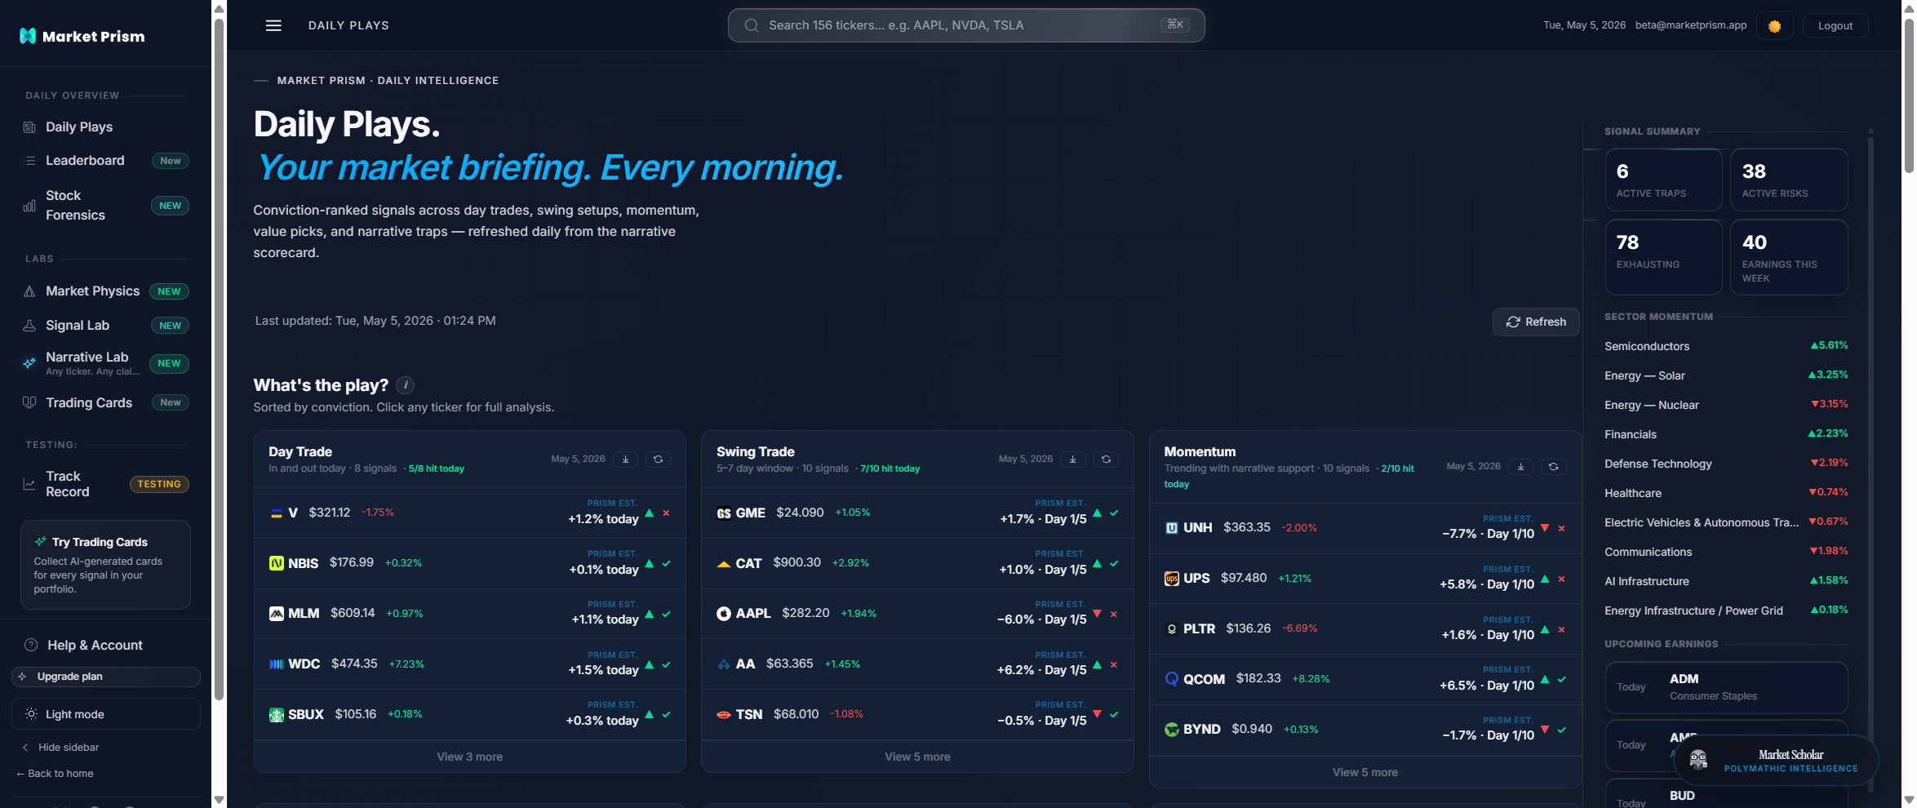1917x808 pixels.
Task: Download the Day Trade list
Action: coord(626,459)
